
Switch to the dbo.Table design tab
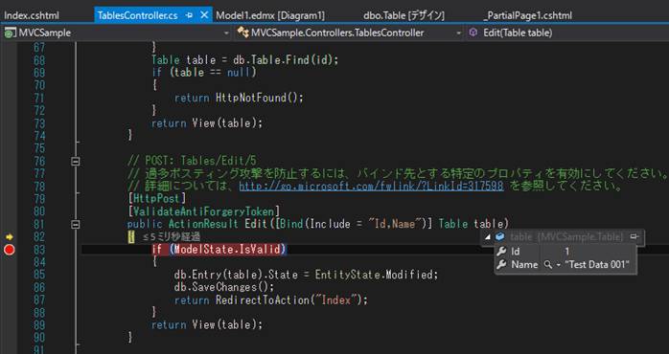pos(404,15)
